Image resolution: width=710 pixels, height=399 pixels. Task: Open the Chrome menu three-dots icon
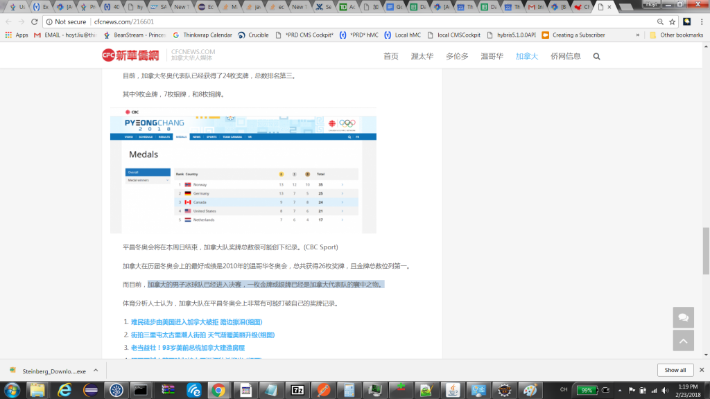(x=700, y=21)
